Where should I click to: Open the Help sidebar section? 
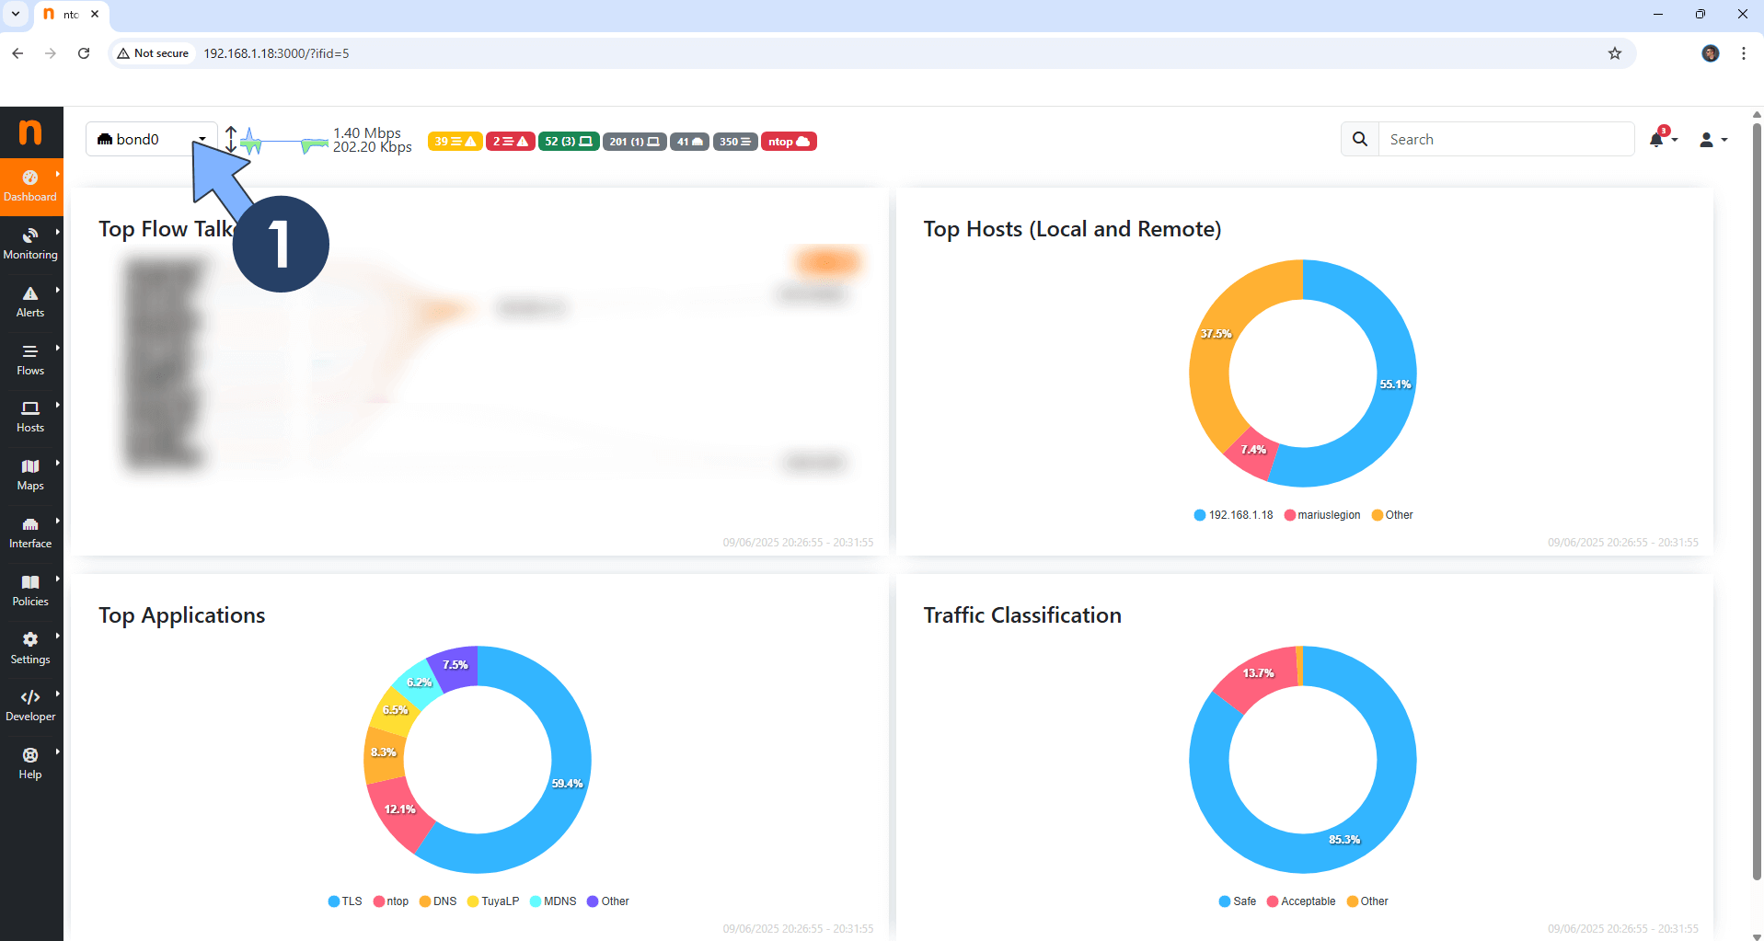(x=30, y=764)
